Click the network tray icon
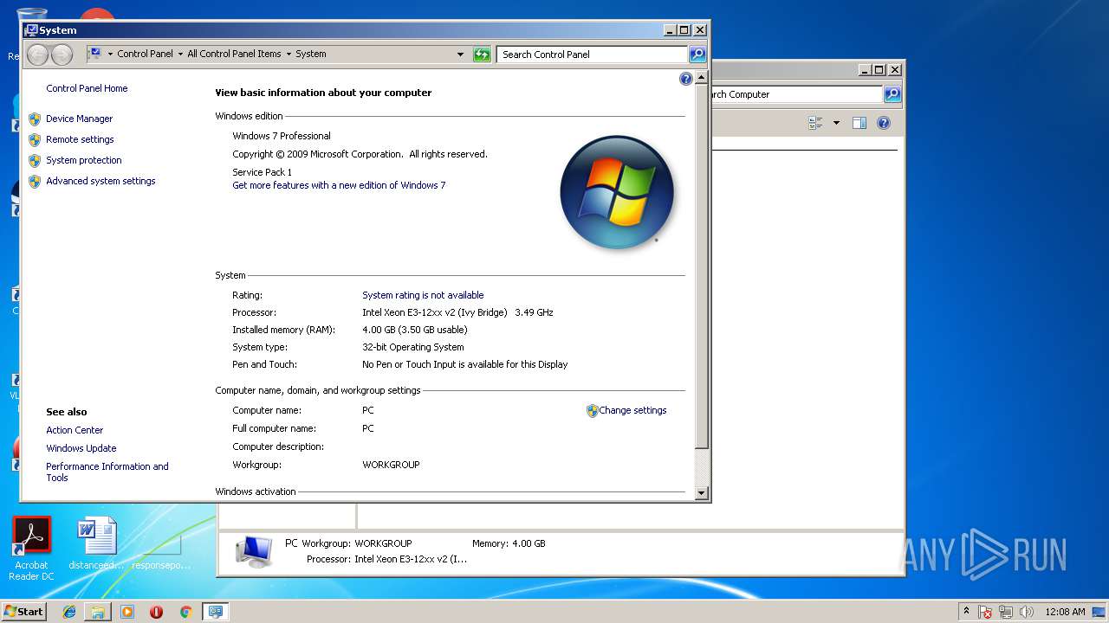This screenshot has height=623, width=1109. [1006, 612]
